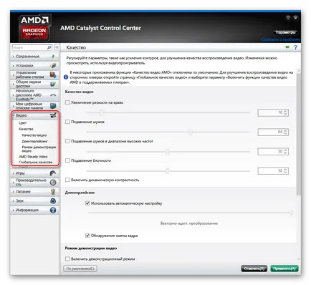Click the Производительность gauge icon
This screenshot has width=311, height=285.
[x=53, y=183]
